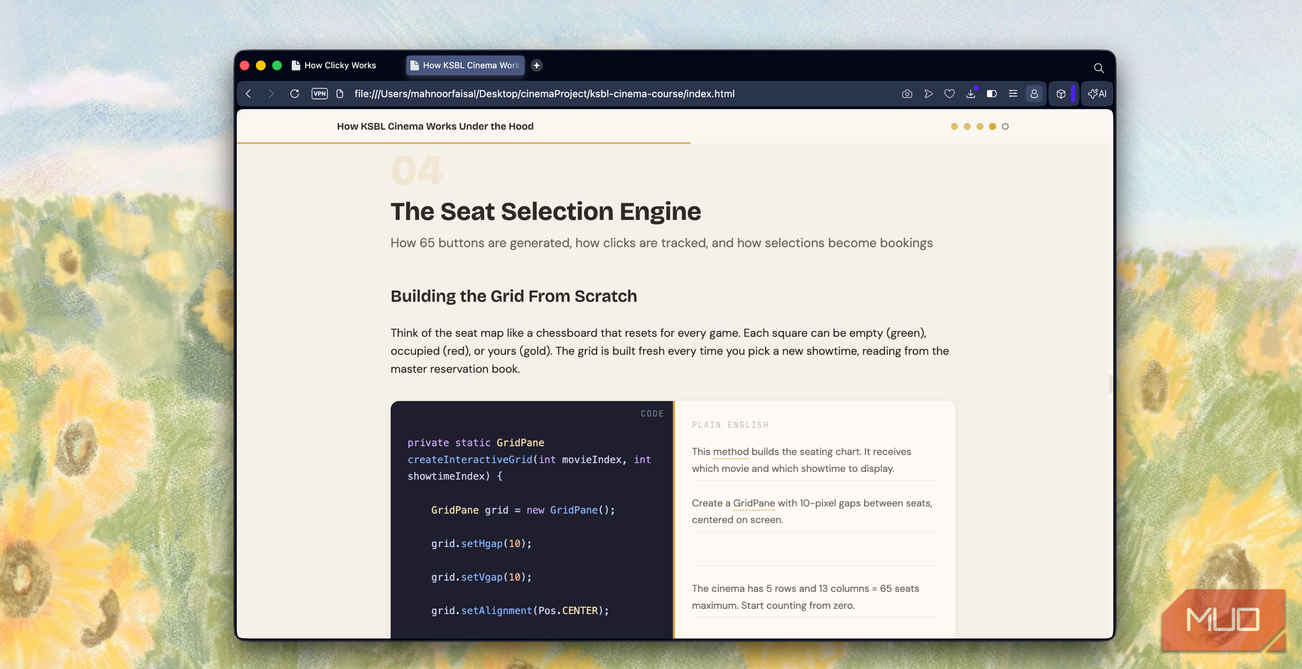
Task: Go back to the previous page
Action: coord(248,94)
